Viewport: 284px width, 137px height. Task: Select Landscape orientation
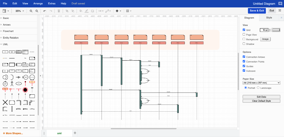[x=258, y=88]
